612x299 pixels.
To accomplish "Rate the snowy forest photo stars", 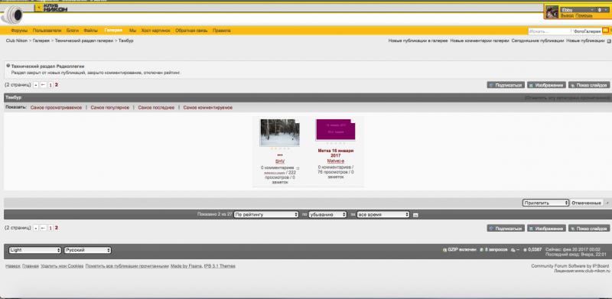I will coord(279,148).
